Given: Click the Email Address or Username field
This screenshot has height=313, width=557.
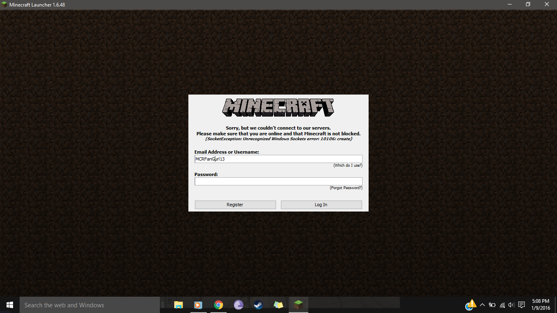Looking at the screenshot, I should 278,159.
